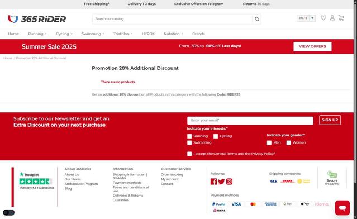Image resolution: width=357 pixels, height=219 pixels.
Task: Open the live chat bubble
Action: coord(342,208)
